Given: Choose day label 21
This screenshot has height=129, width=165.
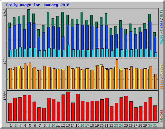Looking at the screenshot, I should (x=106, y=125).
